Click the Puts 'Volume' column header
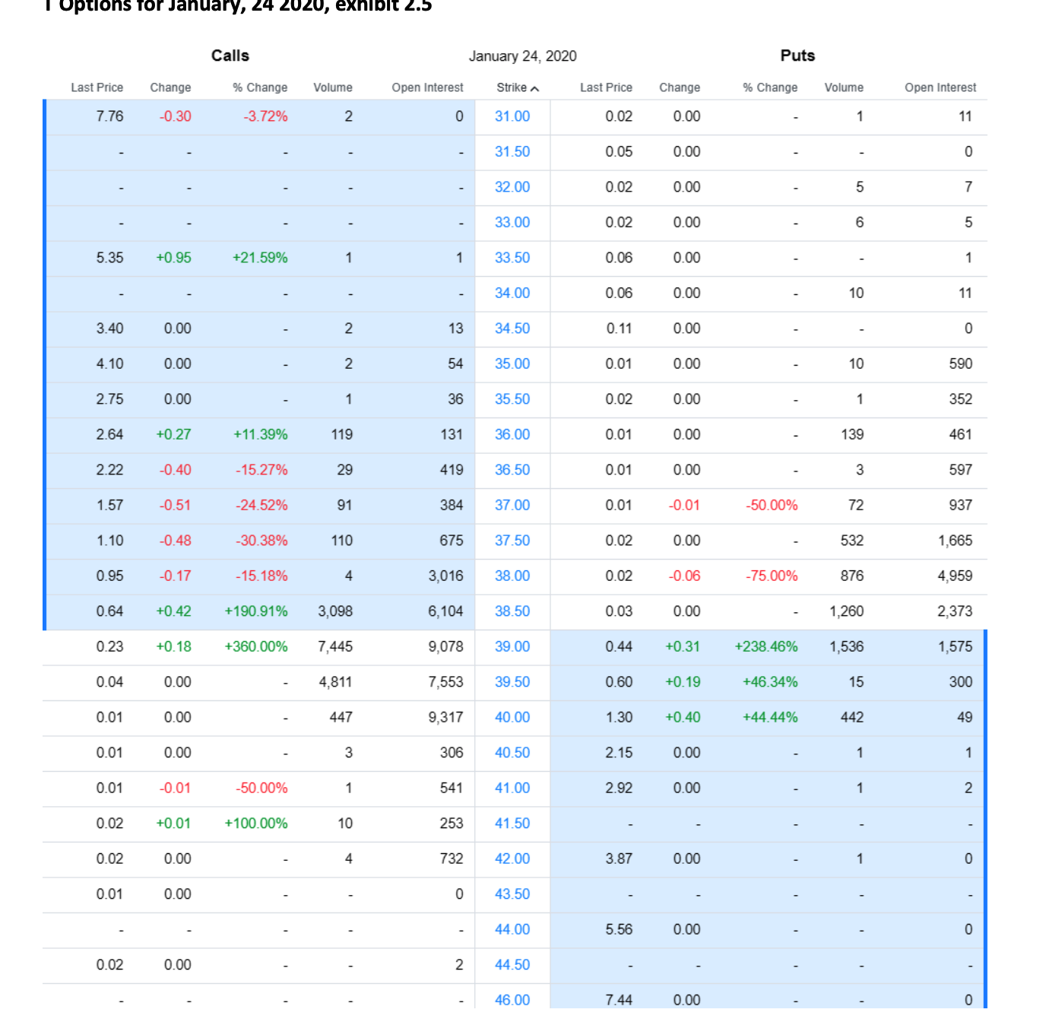 844,87
